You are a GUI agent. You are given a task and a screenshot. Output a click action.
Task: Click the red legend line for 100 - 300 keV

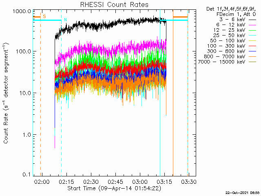click(x=252, y=46)
